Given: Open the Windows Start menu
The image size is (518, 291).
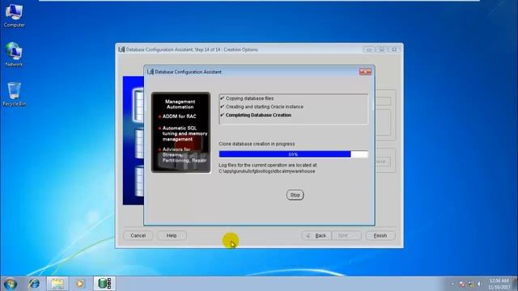Looking at the screenshot, I should (x=11, y=284).
